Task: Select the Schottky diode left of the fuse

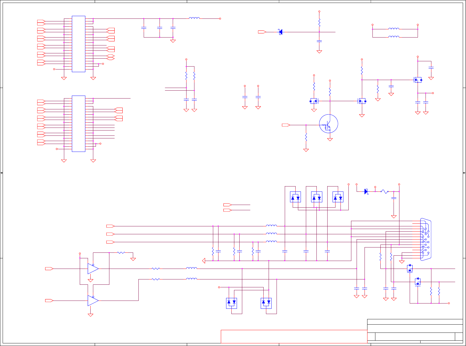Action: 366,191
